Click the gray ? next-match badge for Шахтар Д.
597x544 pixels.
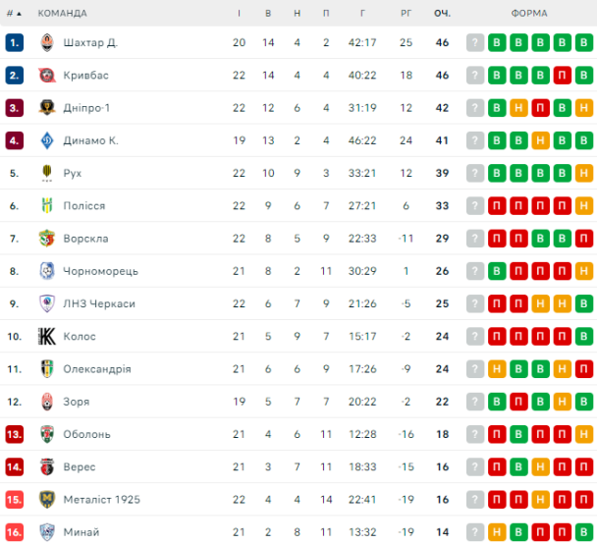click(475, 42)
